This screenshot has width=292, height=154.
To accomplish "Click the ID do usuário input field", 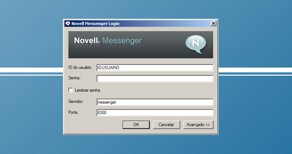I will [155, 68].
